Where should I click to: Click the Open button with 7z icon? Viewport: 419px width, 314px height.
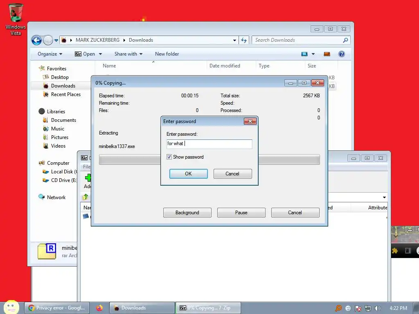click(85, 54)
